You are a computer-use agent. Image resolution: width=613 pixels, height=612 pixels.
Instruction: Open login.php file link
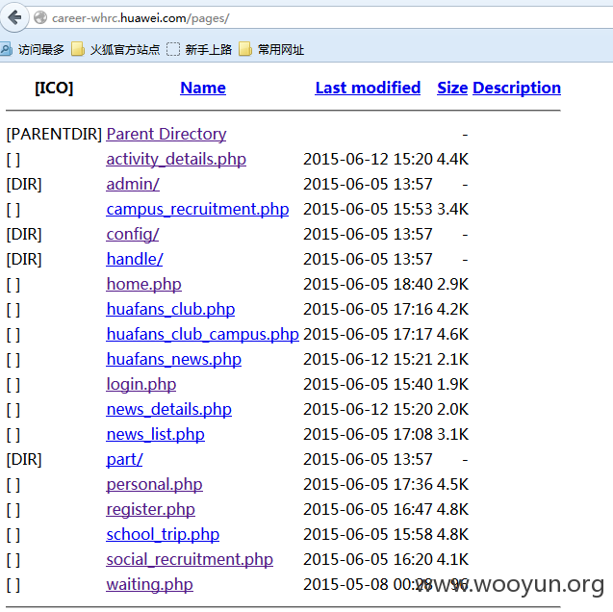pos(141,385)
